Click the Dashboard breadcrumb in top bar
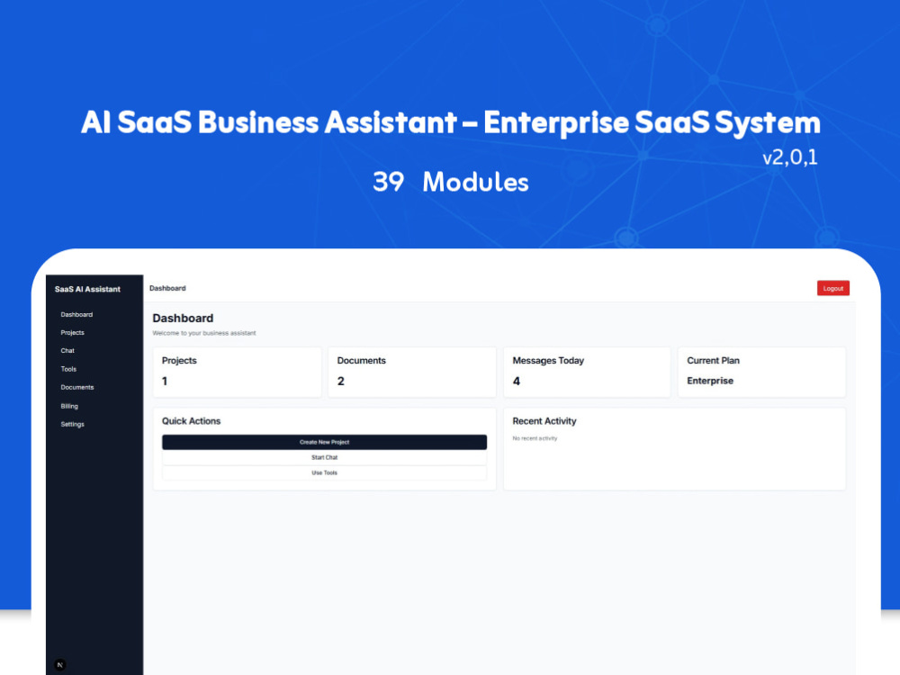 tap(167, 288)
